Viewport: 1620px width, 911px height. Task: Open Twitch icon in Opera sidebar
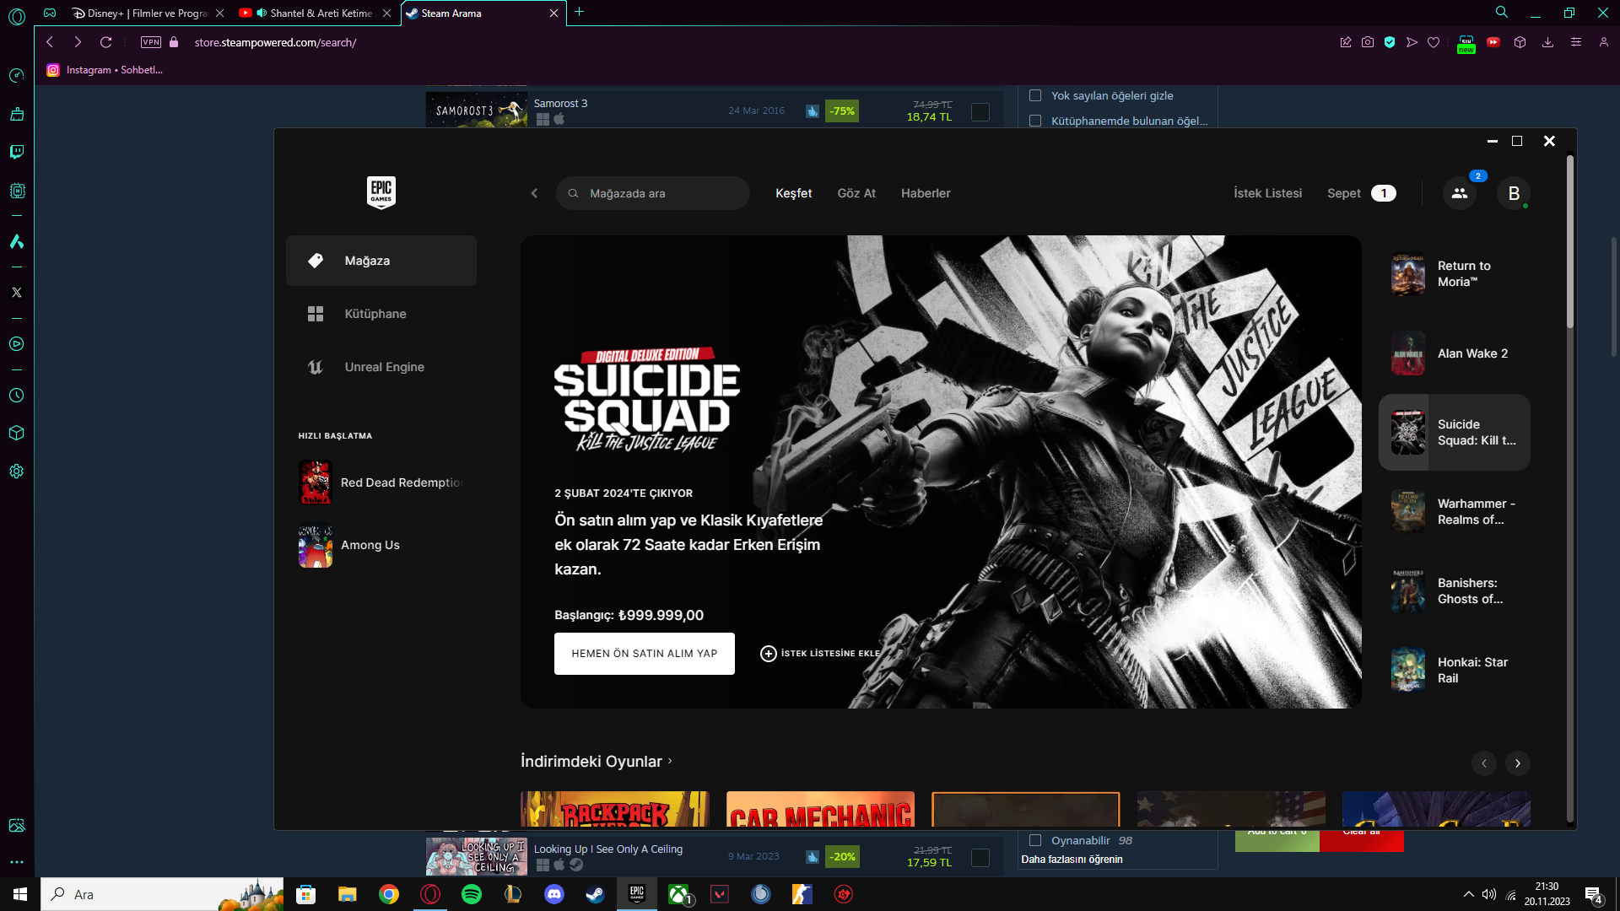(x=17, y=152)
